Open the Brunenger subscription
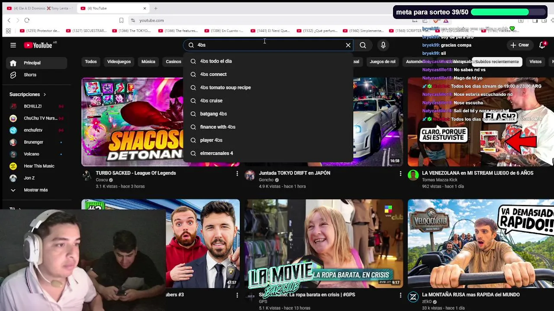Image resolution: width=554 pixels, height=311 pixels. click(37, 142)
